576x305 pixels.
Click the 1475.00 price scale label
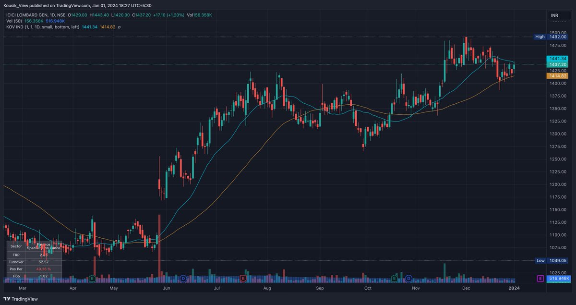point(557,45)
